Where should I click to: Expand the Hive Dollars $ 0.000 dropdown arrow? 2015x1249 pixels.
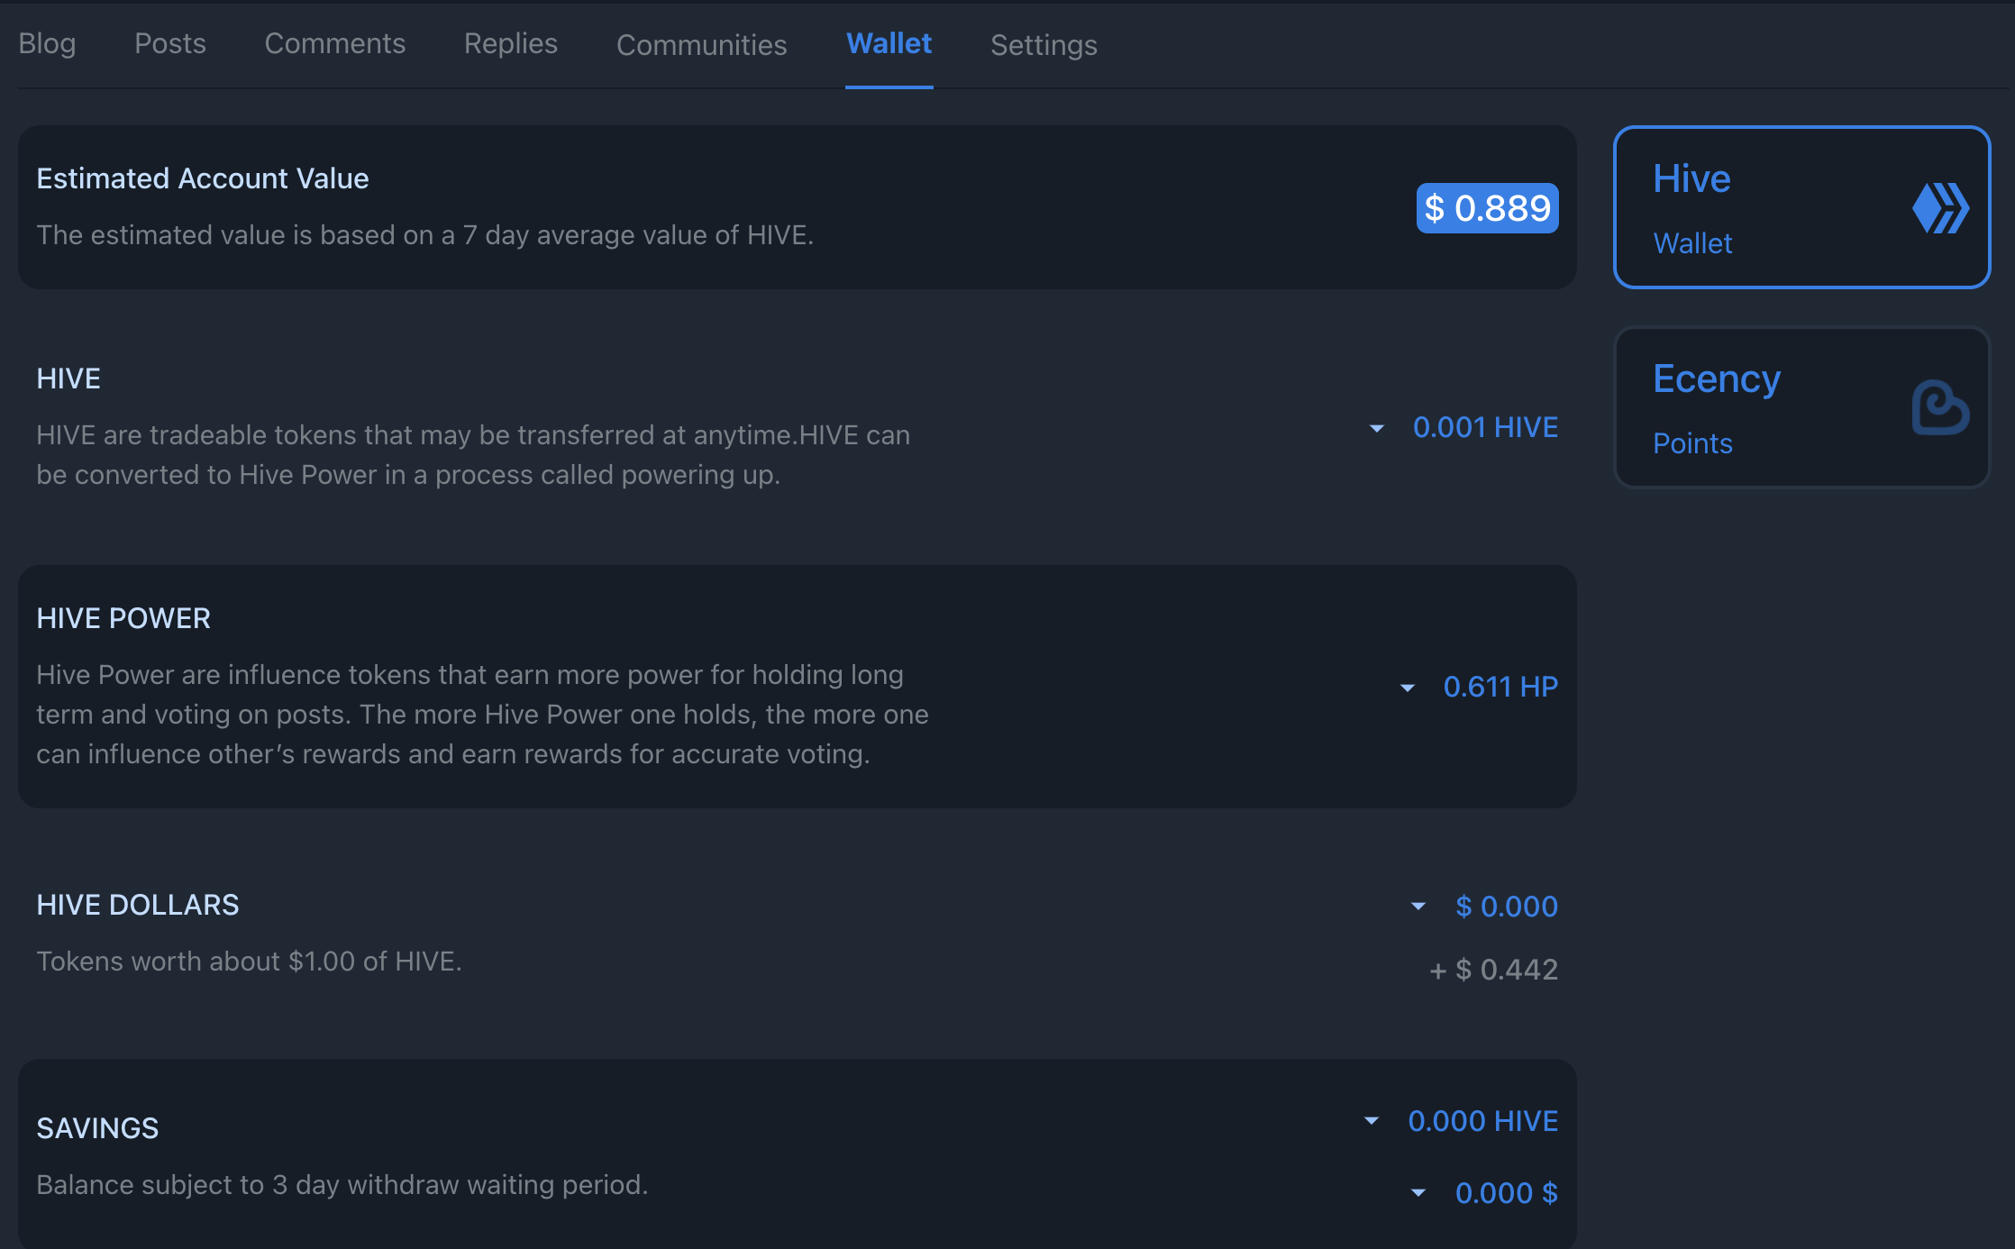[1418, 907]
